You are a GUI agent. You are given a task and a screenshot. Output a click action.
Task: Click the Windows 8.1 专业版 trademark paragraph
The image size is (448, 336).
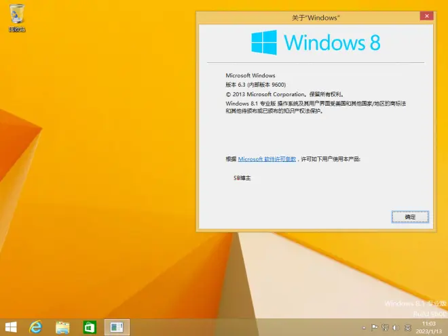tap(316, 107)
